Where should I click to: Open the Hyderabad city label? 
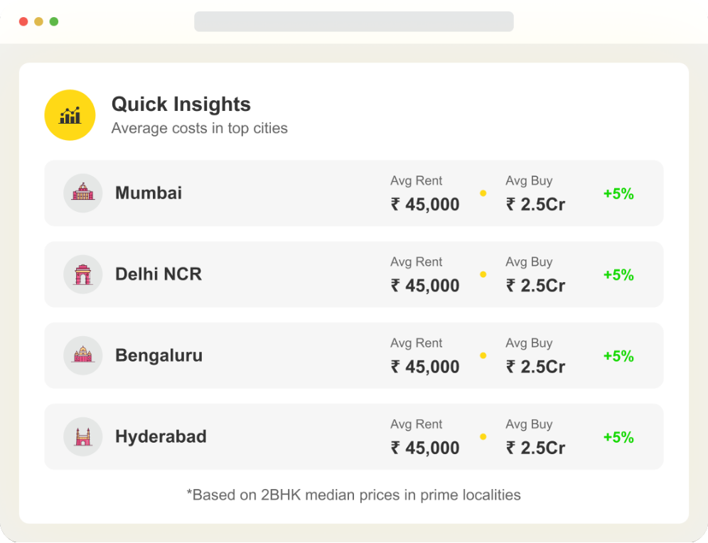(161, 436)
